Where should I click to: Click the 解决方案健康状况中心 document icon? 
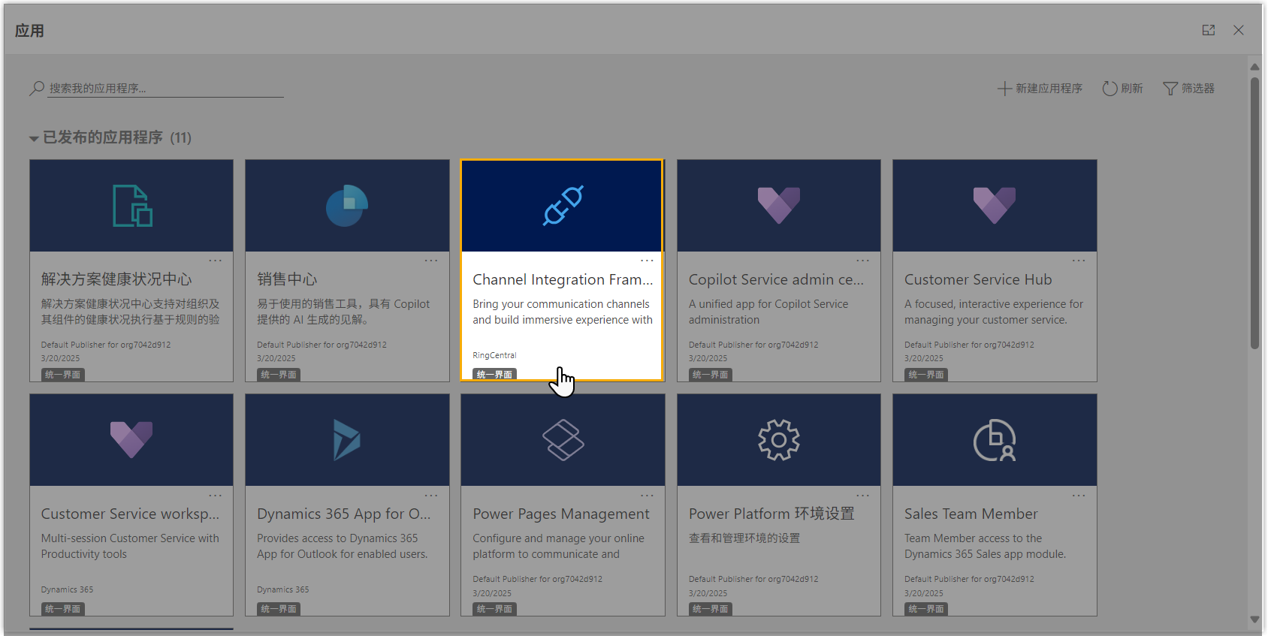[132, 206]
